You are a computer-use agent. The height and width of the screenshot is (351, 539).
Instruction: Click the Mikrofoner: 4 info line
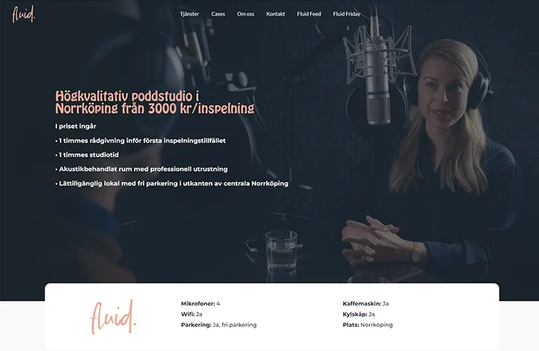tap(201, 304)
